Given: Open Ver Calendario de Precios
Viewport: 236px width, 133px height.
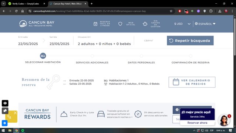Looking at the screenshot, I should point(192,82).
